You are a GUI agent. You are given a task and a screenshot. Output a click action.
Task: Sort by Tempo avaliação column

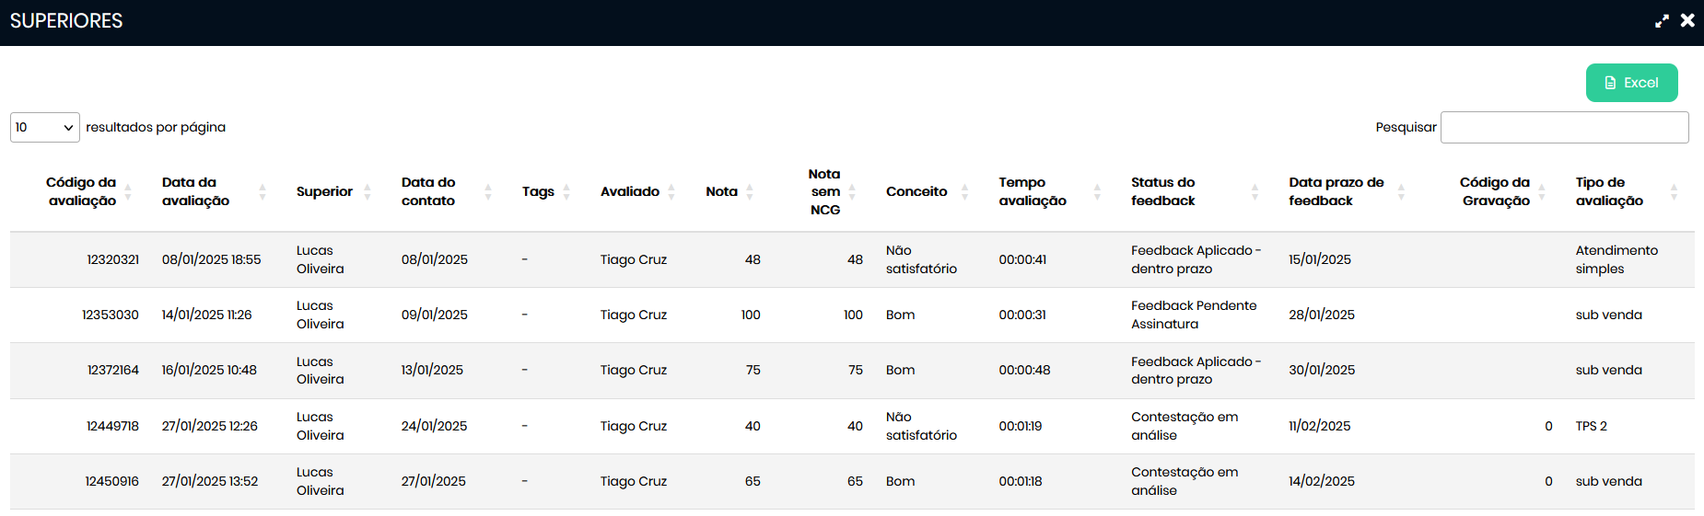pos(1033,191)
